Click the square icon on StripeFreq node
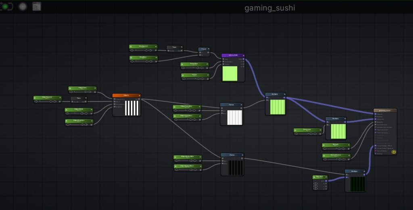Screen dimensions: 413x210 click(x=70, y=88)
